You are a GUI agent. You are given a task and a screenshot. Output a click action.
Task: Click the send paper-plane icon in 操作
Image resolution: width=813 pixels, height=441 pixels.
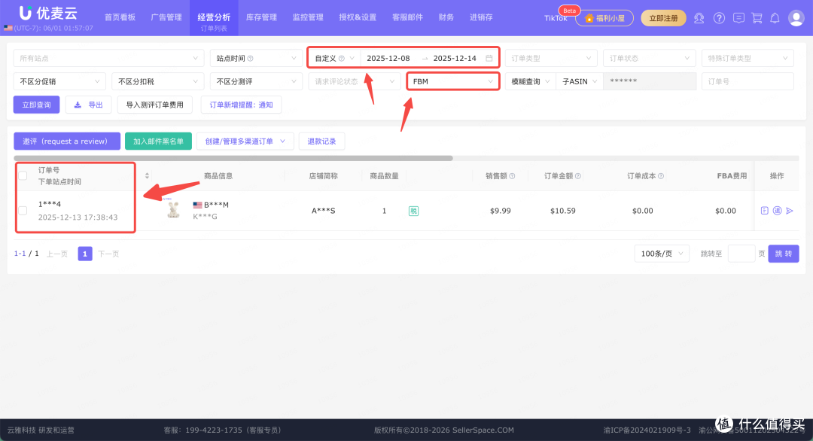(x=789, y=211)
